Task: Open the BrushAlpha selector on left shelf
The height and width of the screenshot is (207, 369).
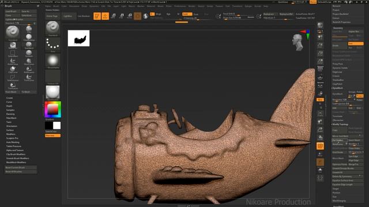Action: click(52, 61)
